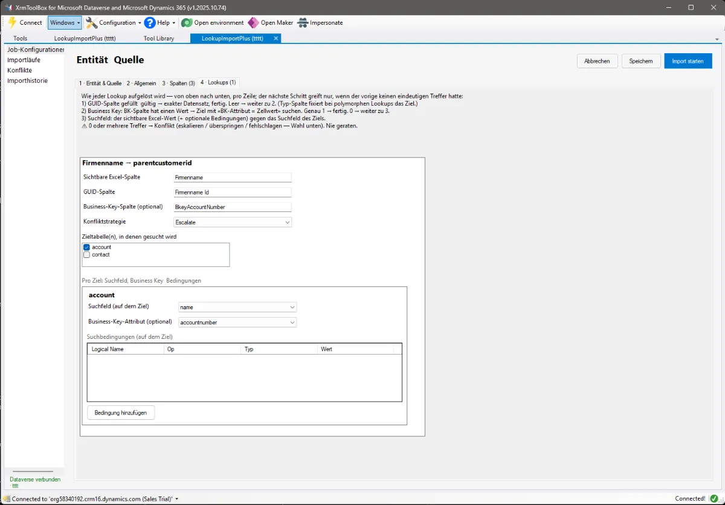Image resolution: width=725 pixels, height=505 pixels.
Task: Click the Sichtbare Excel-Spalte input field
Action: tap(232, 178)
